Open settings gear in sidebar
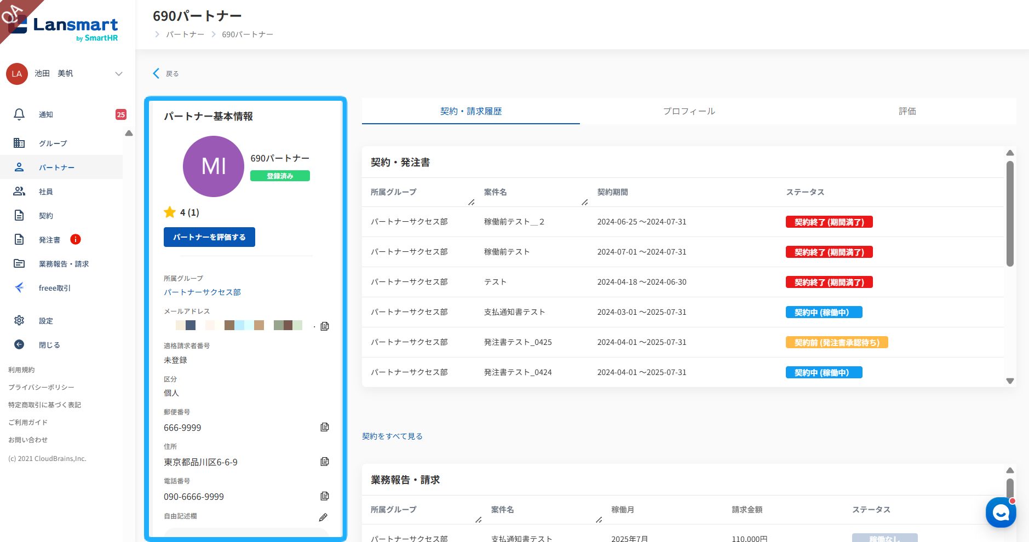Viewport: 1029px width, 542px height. pos(19,320)
